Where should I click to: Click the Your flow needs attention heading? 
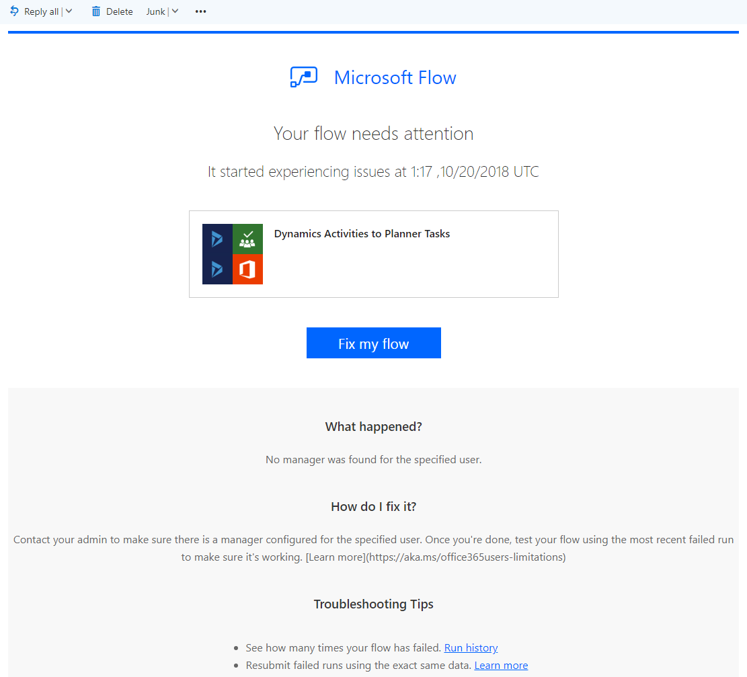pos(373,133)
